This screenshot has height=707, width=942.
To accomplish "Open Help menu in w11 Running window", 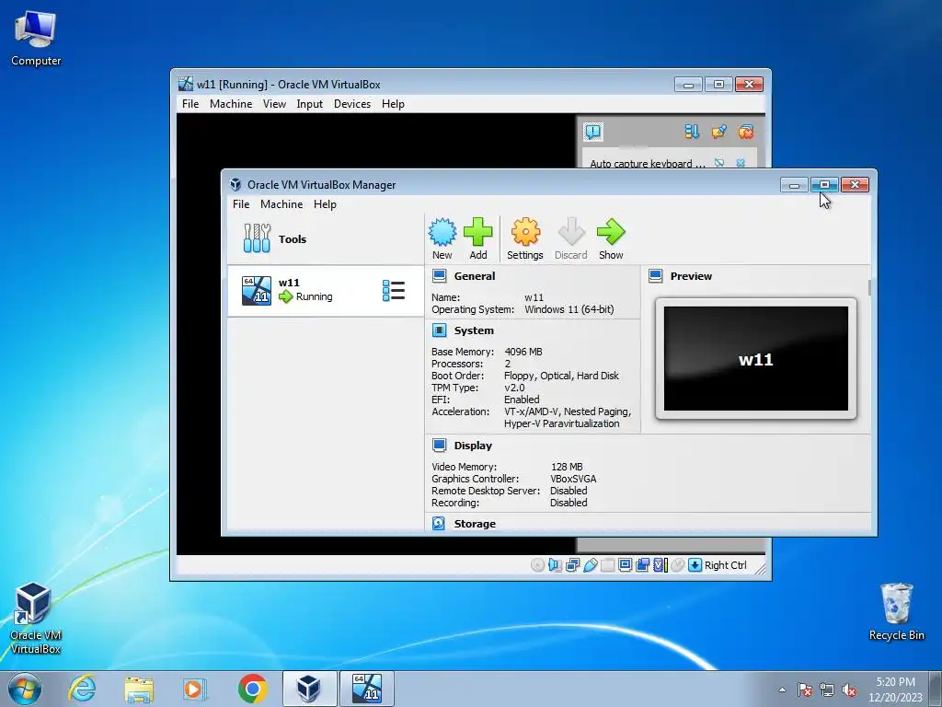I will coord(393,104).
